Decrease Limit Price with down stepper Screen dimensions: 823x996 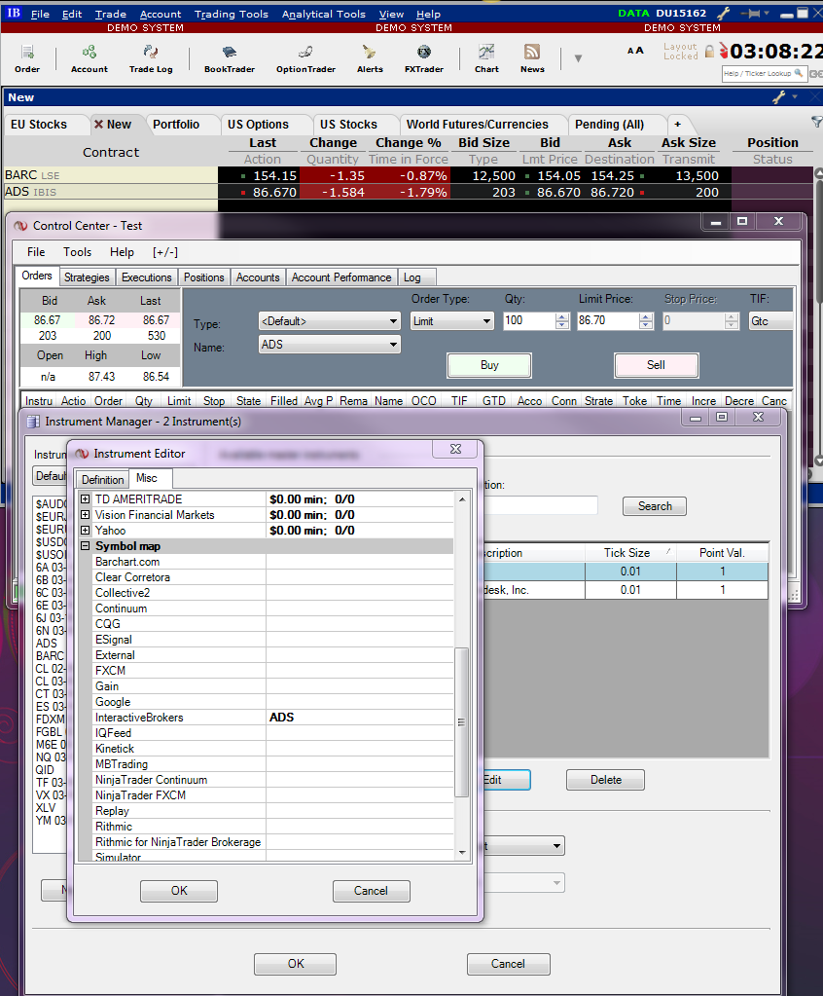pyautogui.click(x=646, y=325)
